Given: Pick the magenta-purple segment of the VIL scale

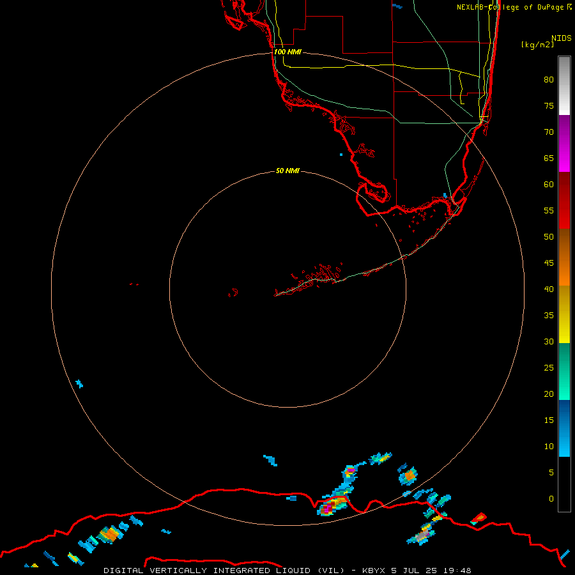Looking at the screenshot, I should (x=564, y=143).
